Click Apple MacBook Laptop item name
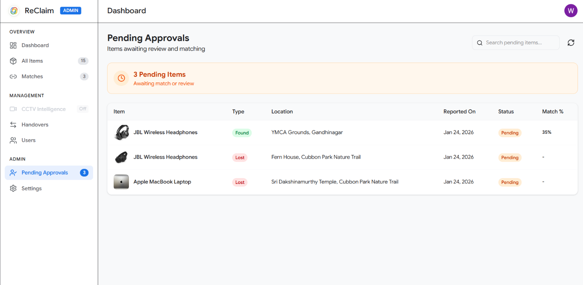The image size is (583, 285). click(x=162, y=182)
